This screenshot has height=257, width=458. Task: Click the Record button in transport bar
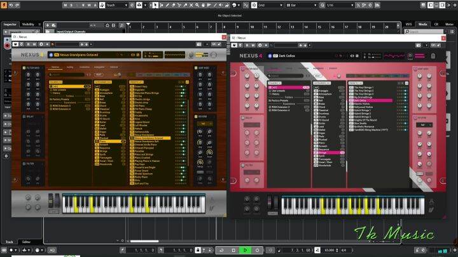[257, 251]
